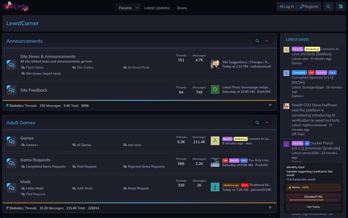
Task: Toggle Announcements statistics bar arrow
Action: pos(270,105)
